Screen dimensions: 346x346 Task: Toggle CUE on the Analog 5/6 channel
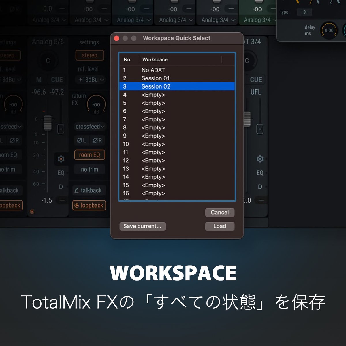(57, 80)
